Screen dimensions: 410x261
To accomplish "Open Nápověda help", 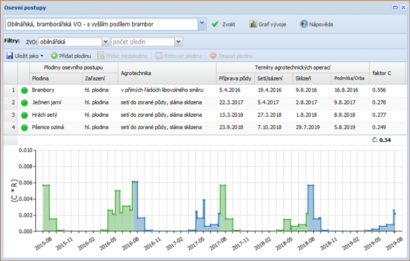I will point(317,24).
